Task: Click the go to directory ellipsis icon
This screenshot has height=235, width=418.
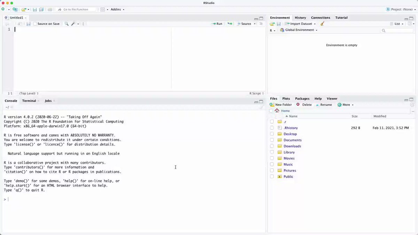Action: click(413, 111)
